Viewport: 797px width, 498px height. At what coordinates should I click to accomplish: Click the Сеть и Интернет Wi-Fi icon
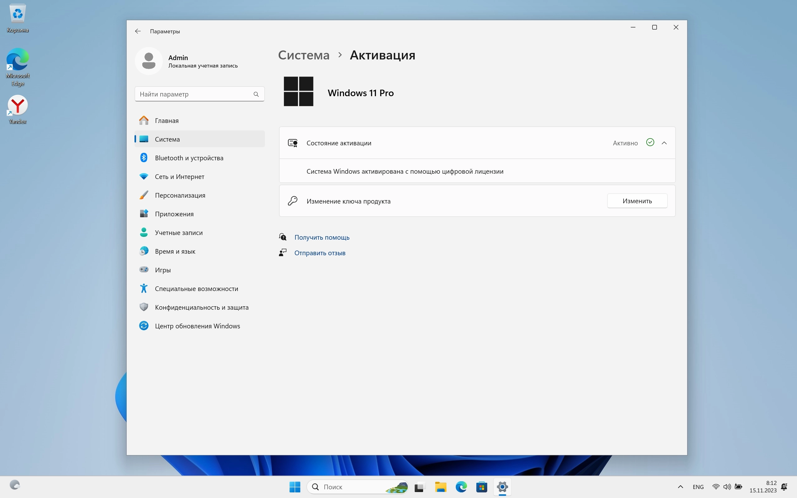[x=144, y=176]
